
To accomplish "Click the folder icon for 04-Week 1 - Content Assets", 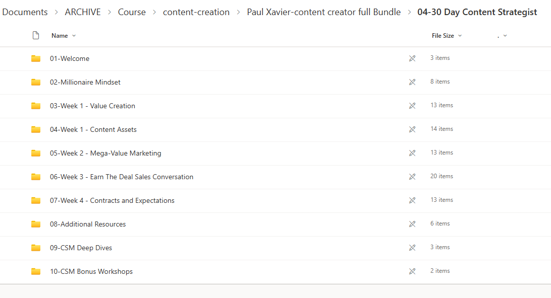I will [x=36, y=129].
